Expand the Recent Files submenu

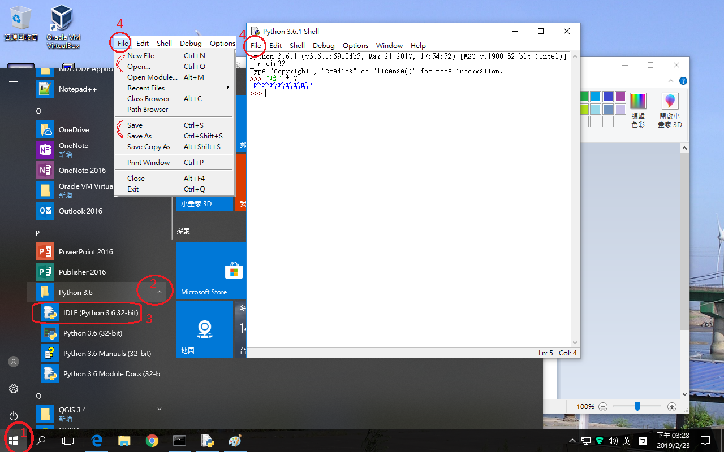click(175, 88)
